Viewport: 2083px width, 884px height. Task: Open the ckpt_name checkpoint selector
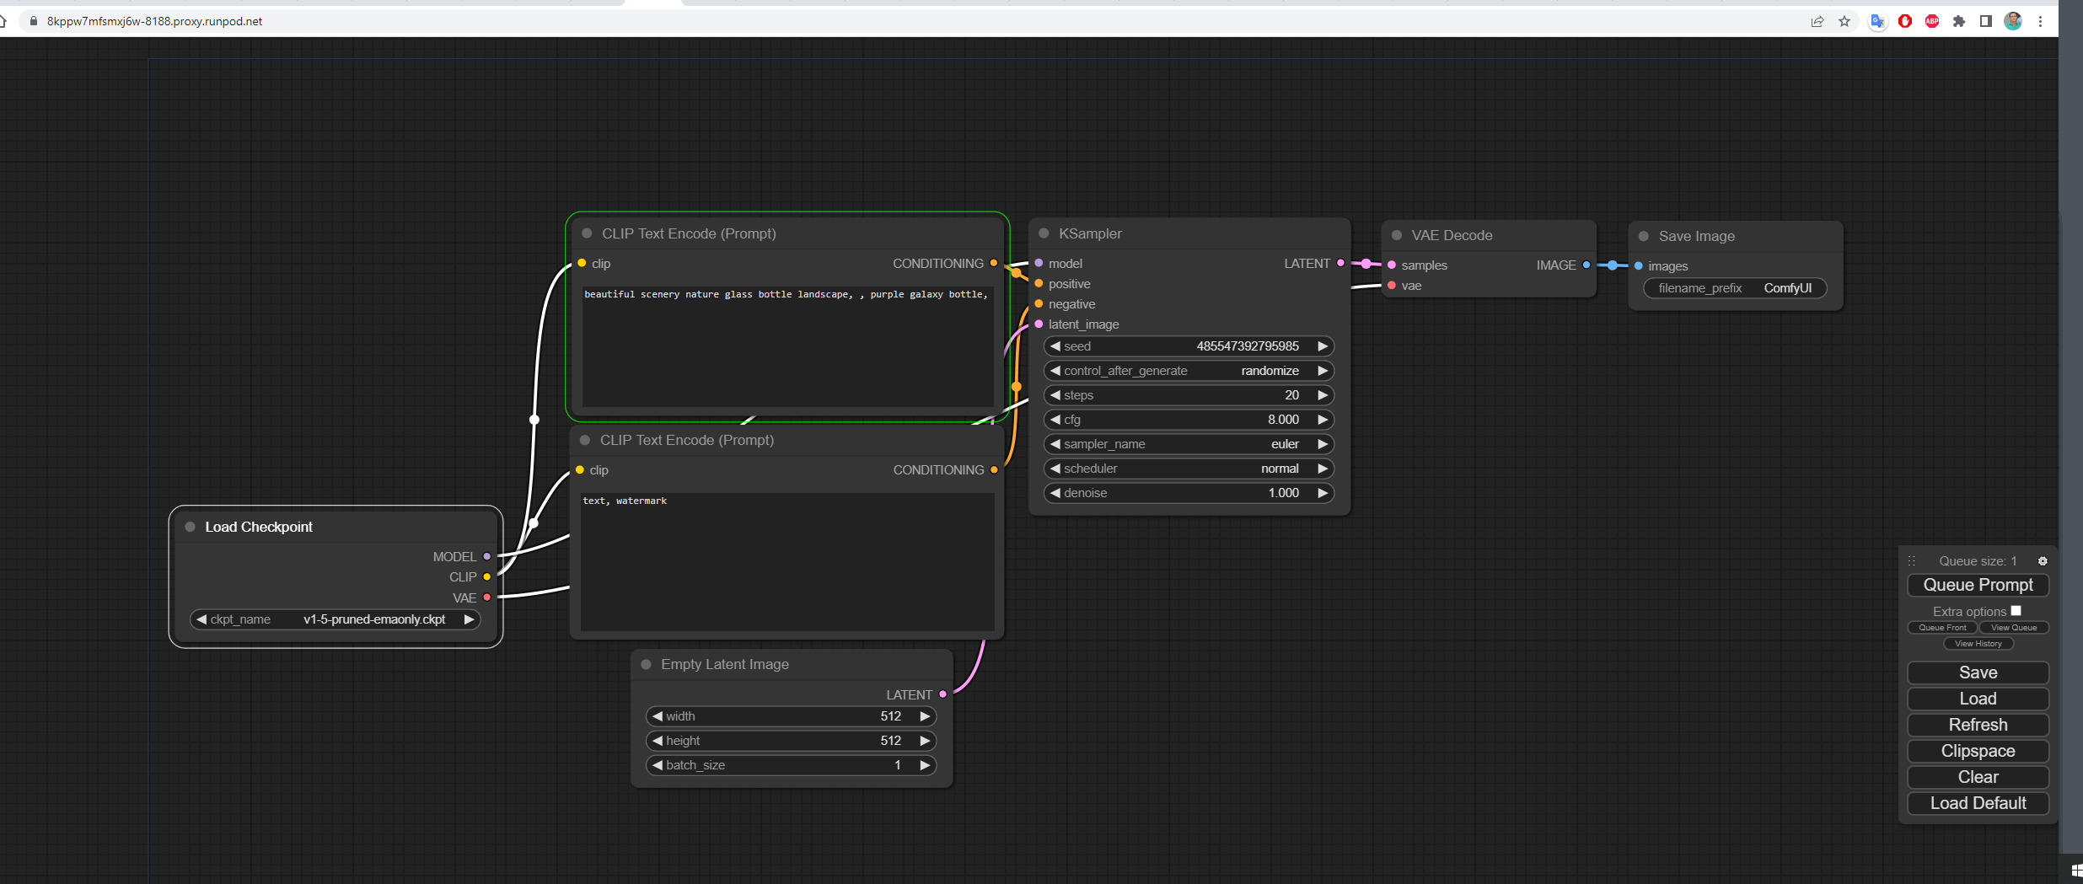(x=336, y=619)
